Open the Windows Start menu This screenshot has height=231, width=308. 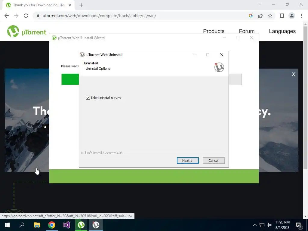click(x=7, y=225)
